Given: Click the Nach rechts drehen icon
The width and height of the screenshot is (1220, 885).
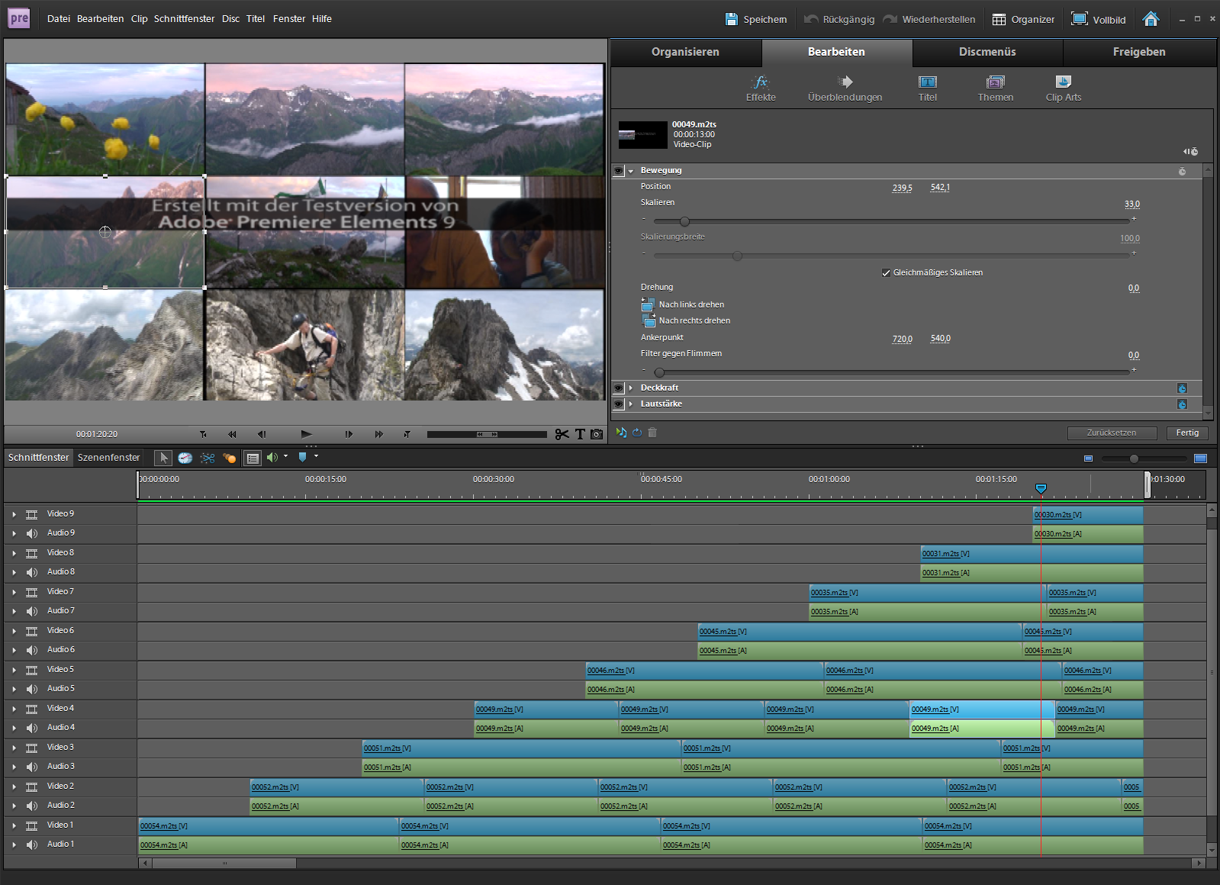Looking at the screenshot, I should [649, 320].
